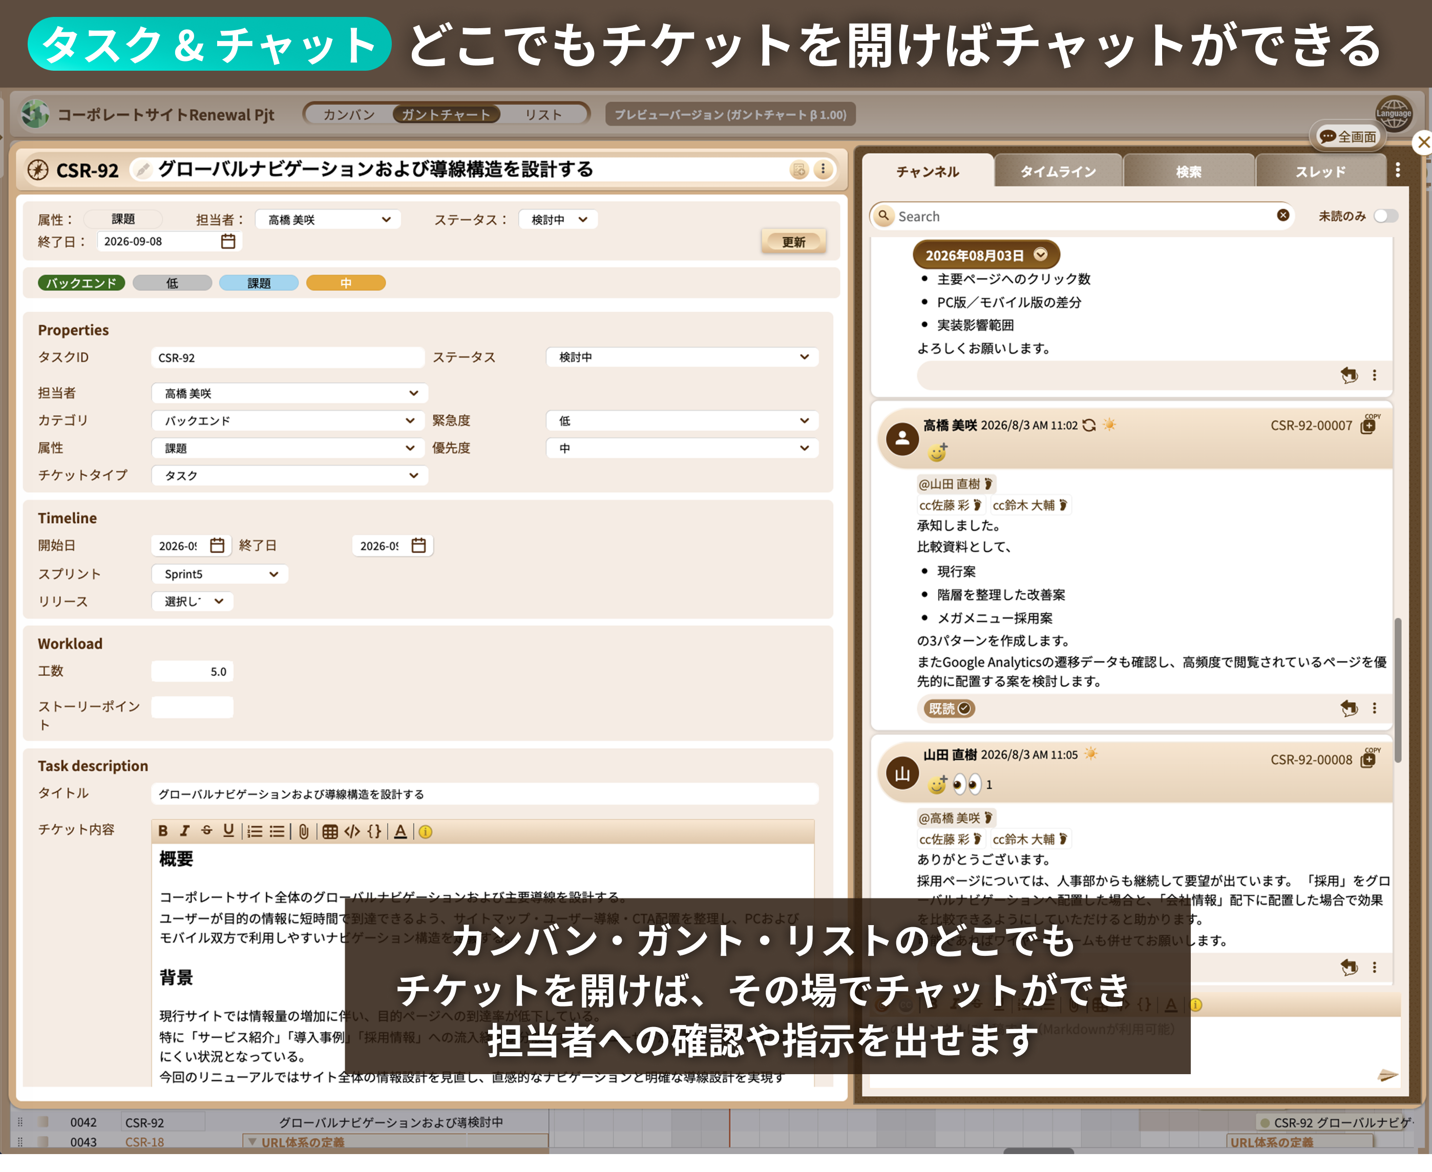This screenshot has width=1432, height=1172.
Task: Copy message ID CSR-92-00008
Action: click(1368, 759)
